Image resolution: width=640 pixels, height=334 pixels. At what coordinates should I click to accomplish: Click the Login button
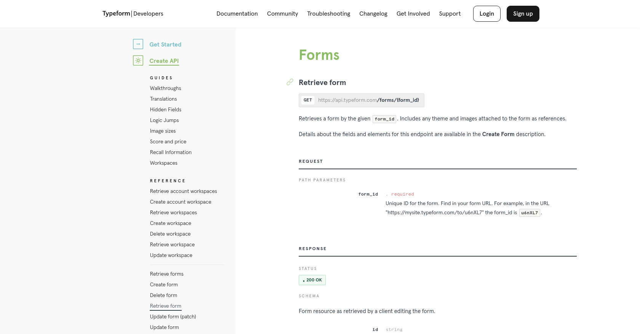[487, 14]
